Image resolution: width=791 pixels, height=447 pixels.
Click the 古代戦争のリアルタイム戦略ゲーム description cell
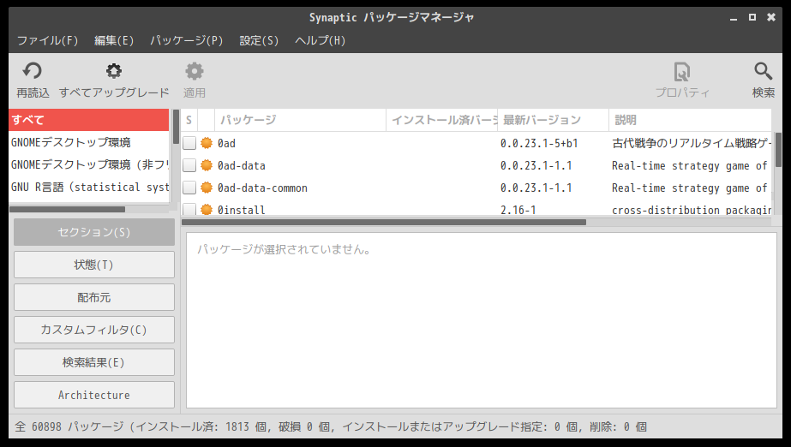coord(692,143)
